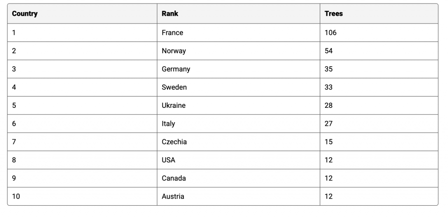Click the Ukraine table cell

pos(174,106)
